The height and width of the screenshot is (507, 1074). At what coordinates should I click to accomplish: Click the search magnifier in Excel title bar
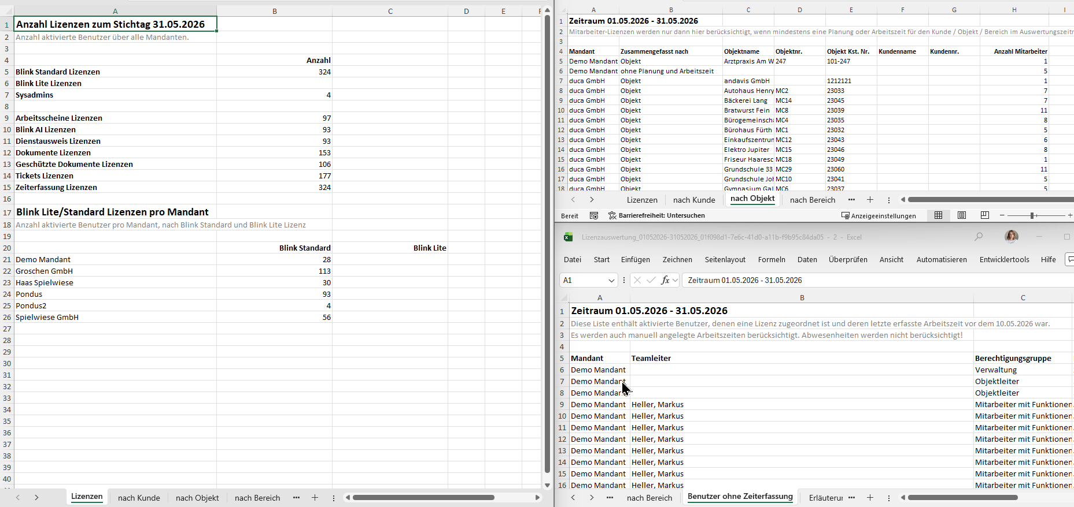979,237
